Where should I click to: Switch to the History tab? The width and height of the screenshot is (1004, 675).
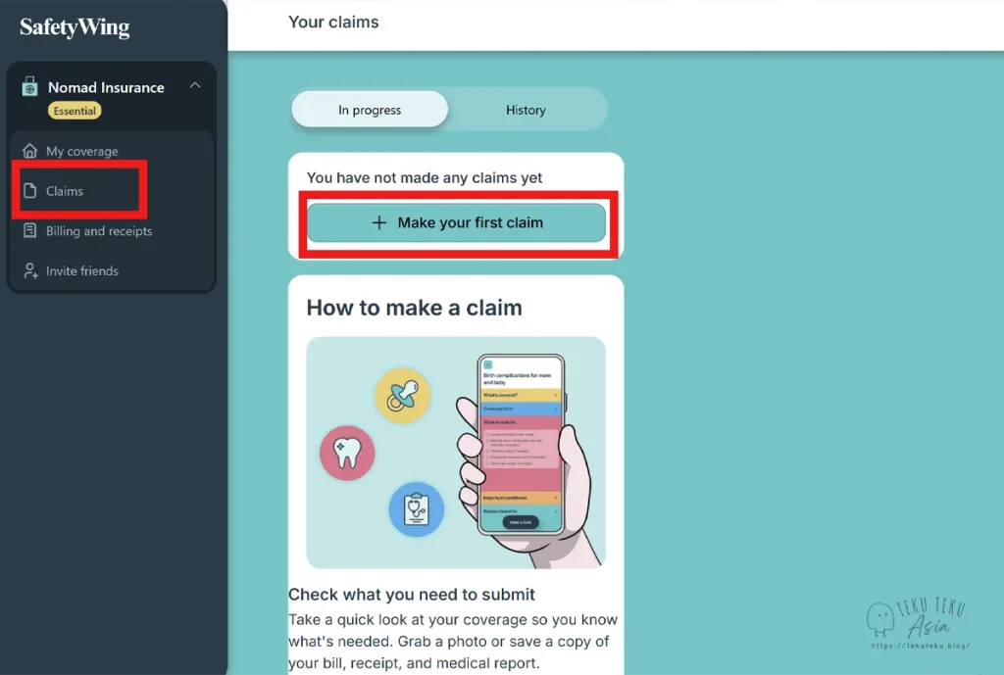coord(526,110)
